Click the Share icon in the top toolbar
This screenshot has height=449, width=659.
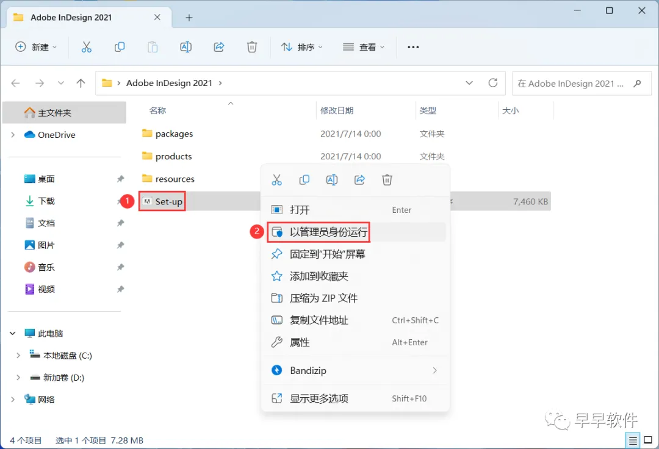tap(219, 47)
